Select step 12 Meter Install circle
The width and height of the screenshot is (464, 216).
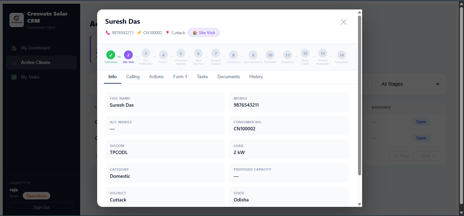[305, 53]
